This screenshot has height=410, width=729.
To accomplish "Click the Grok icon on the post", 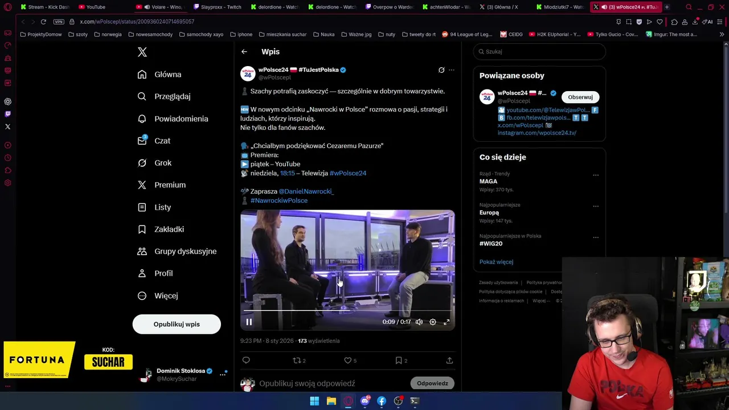I will point(441,70).
